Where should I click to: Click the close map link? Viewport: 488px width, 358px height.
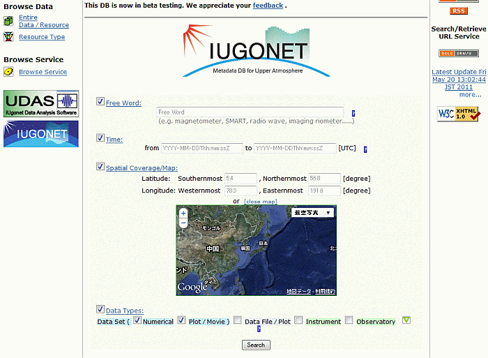click(x=261, y=202)
